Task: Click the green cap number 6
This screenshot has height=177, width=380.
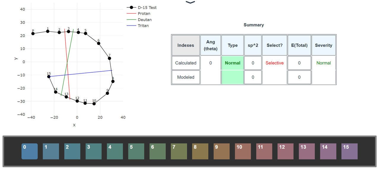Action: (158, 151)
